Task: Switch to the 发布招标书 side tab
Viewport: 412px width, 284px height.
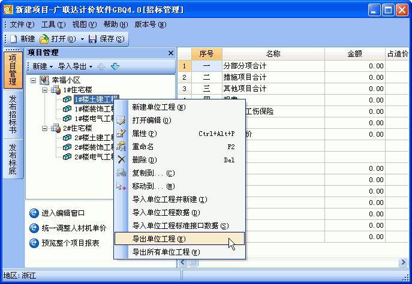Action: point(13,114)
